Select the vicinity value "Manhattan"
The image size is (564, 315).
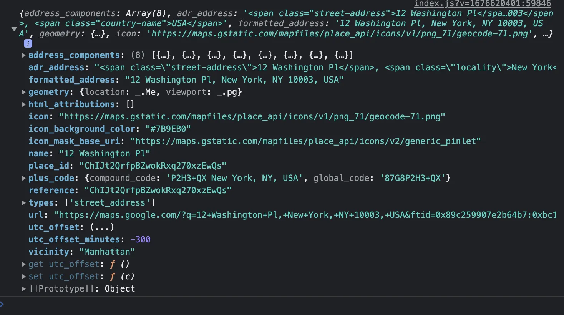pos(107,252)
